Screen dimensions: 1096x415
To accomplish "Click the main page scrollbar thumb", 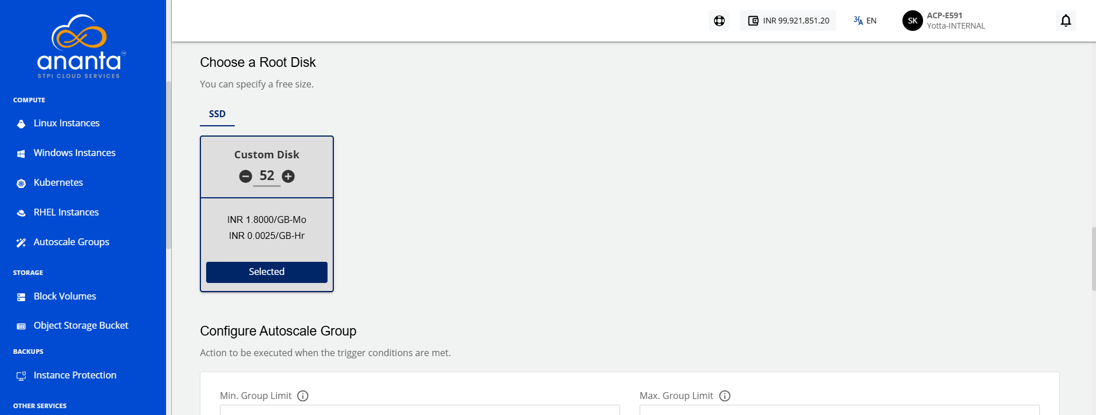I will 1093,258.
